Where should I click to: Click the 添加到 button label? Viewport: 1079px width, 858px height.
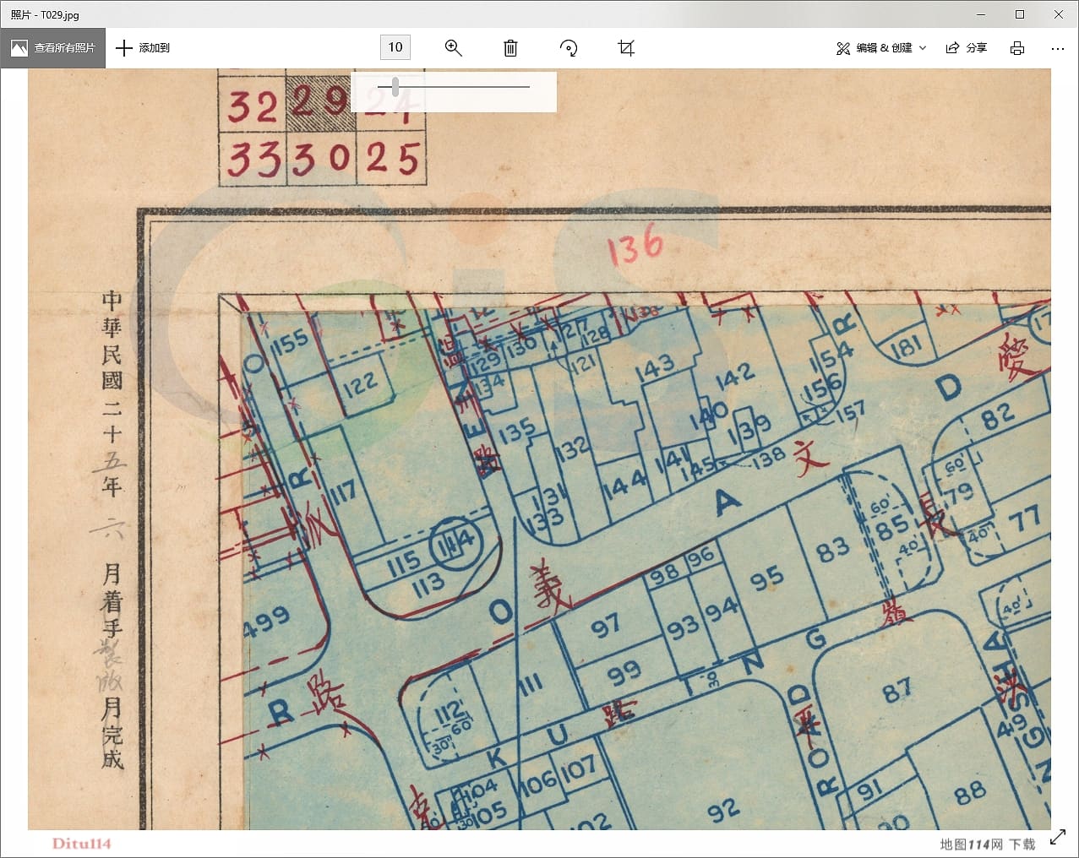(x=154, y=48)
